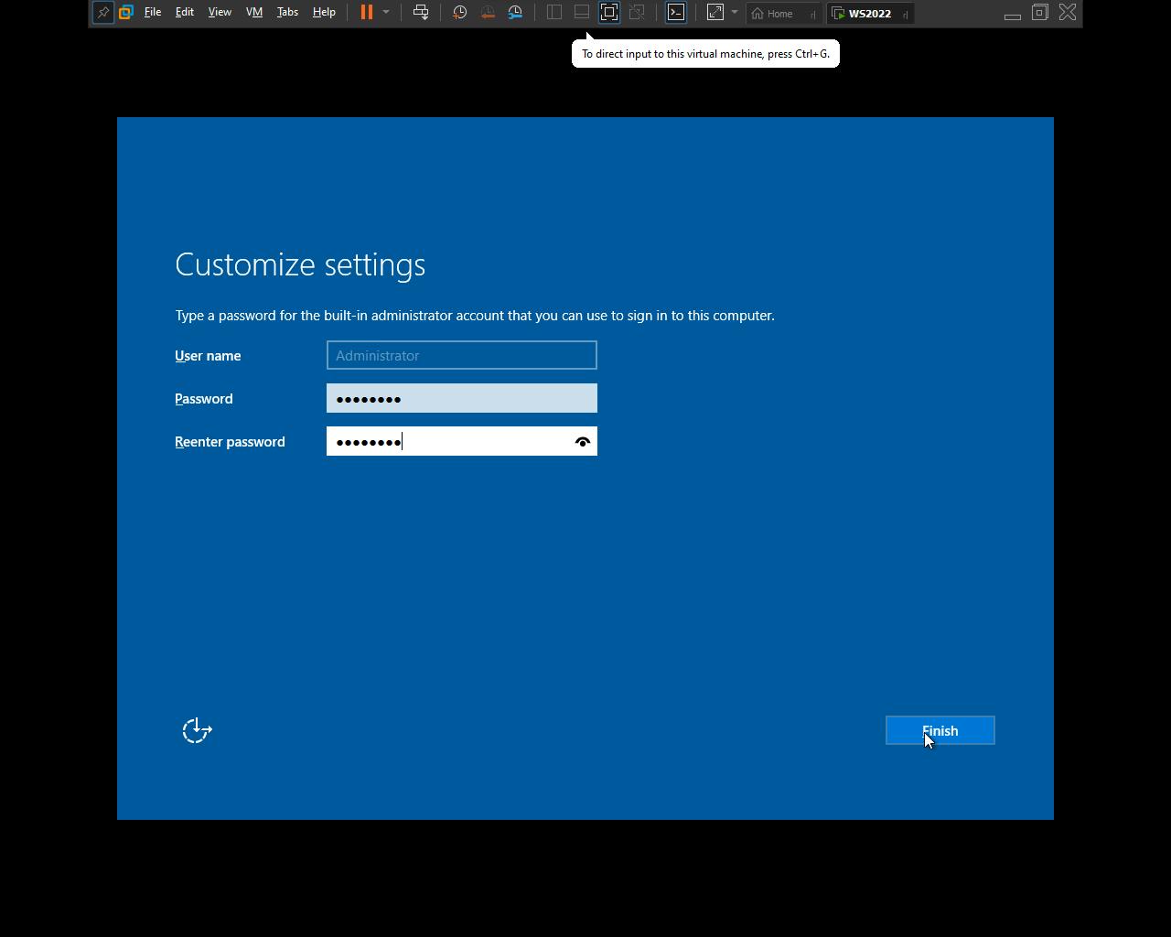The height and width of the screenshot is (937, 1171).
Task: Click the Finish button
Action: (940, 730)
